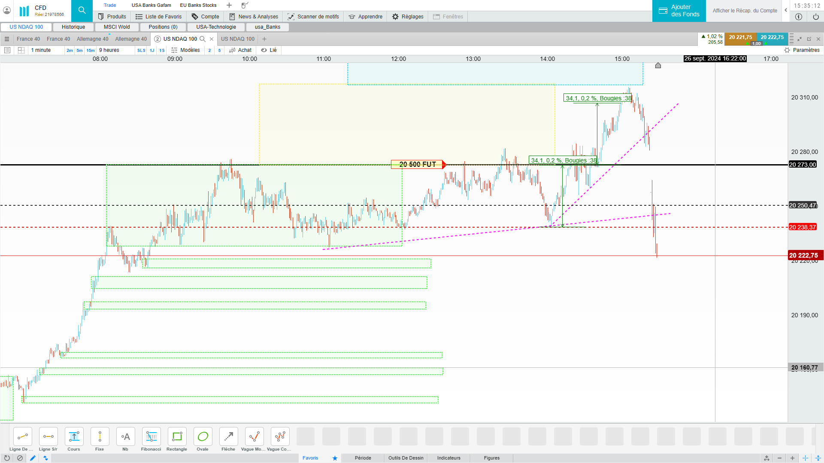Open the search magnifier in header
This screenshot has height=463, width=824.
82,11
